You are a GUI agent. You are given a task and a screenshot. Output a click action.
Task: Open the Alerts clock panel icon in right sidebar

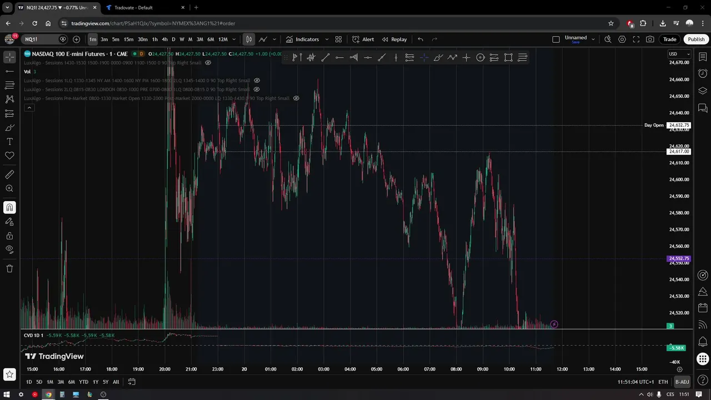(x=703, y=73)
